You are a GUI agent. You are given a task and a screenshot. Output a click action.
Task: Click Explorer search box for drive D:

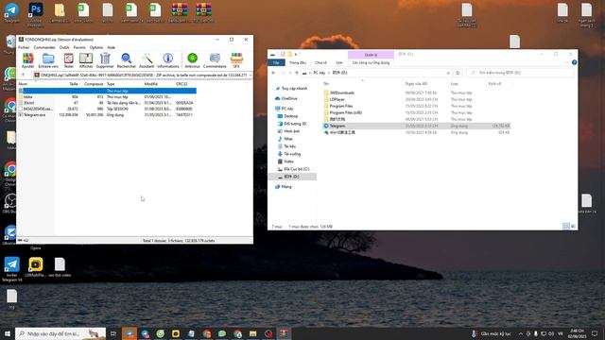click(x=520, y=73)
